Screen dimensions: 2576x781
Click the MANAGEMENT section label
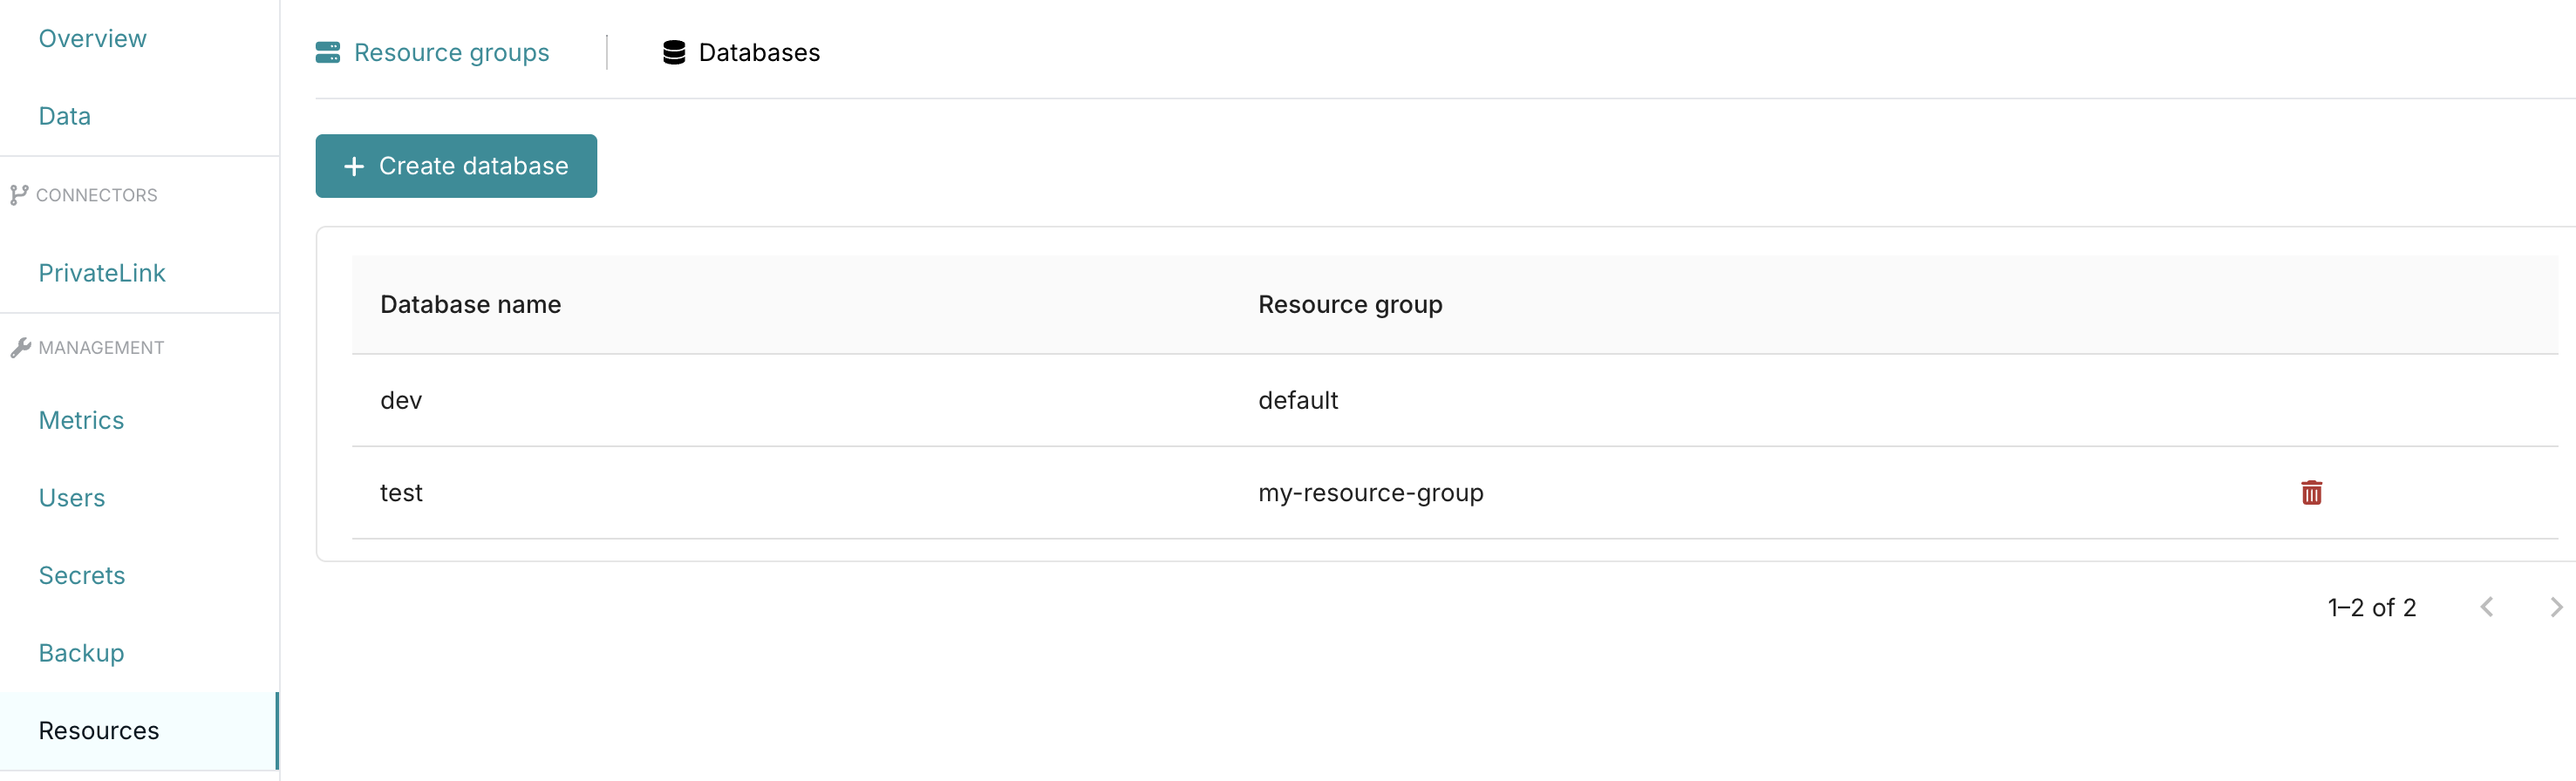(x=101, y=348)
